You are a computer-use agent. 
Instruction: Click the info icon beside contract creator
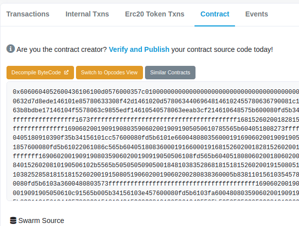[10, 49]
